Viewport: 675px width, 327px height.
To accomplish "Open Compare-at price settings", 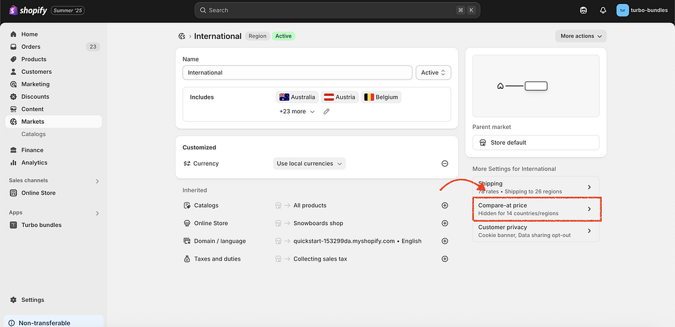I will 535,209.
